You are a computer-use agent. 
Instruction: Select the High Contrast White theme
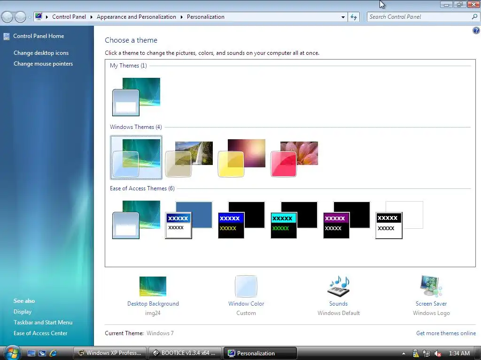(399, 220)
